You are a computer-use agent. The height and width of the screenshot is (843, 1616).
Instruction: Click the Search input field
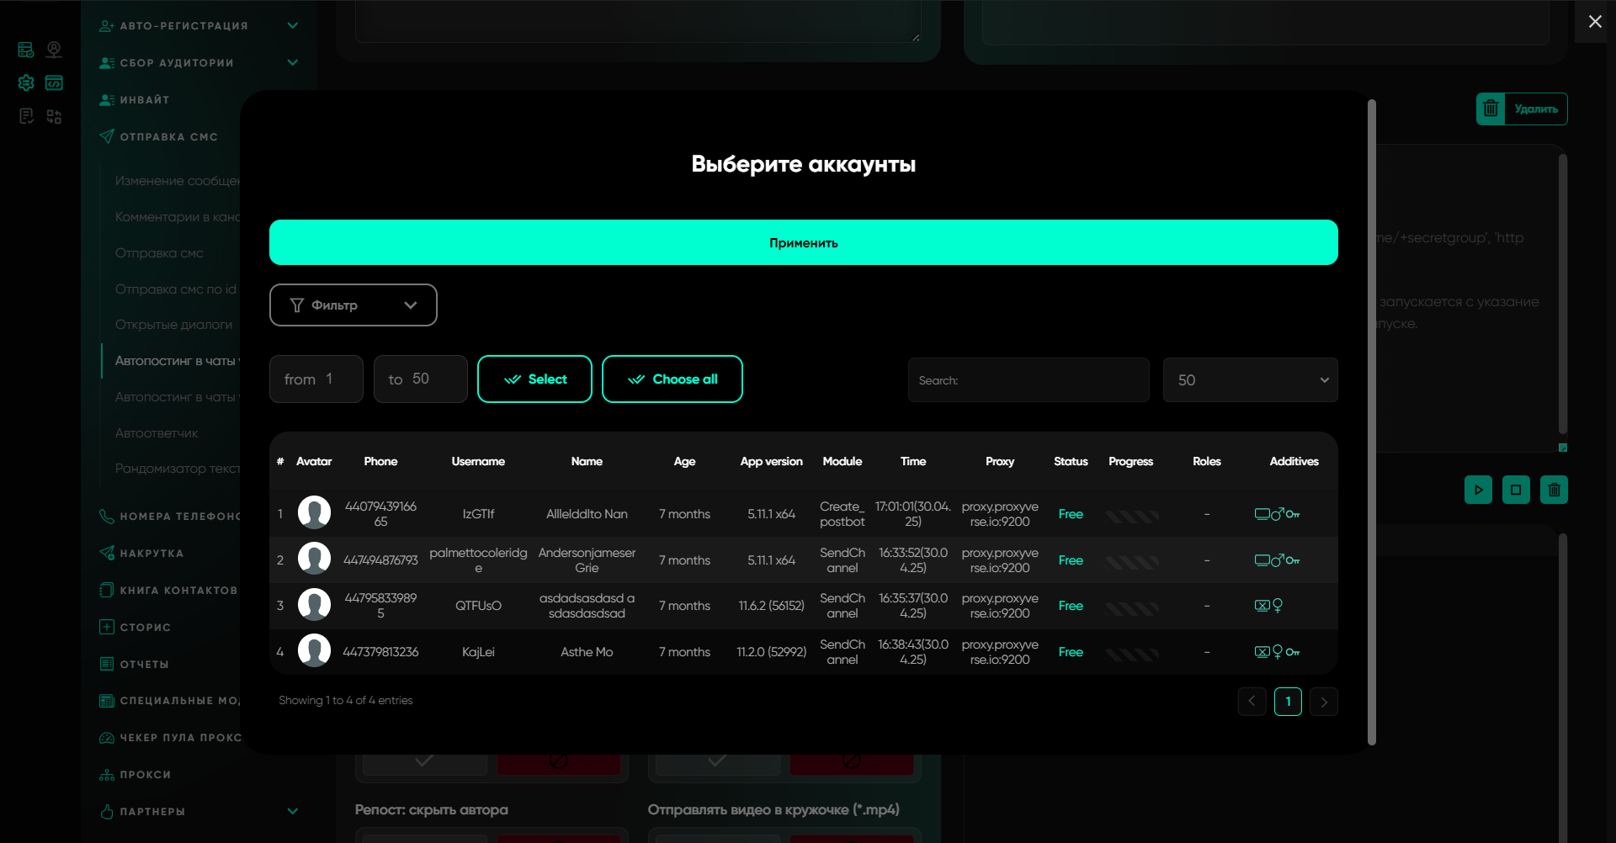[1028, 380]
